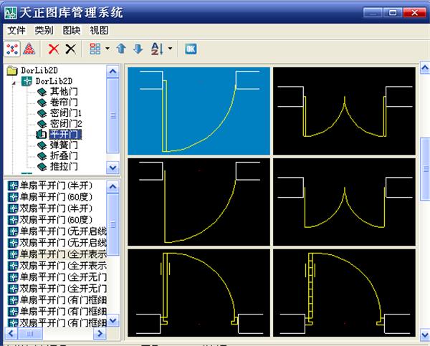Click the red triangle toolbar icon

29,49
